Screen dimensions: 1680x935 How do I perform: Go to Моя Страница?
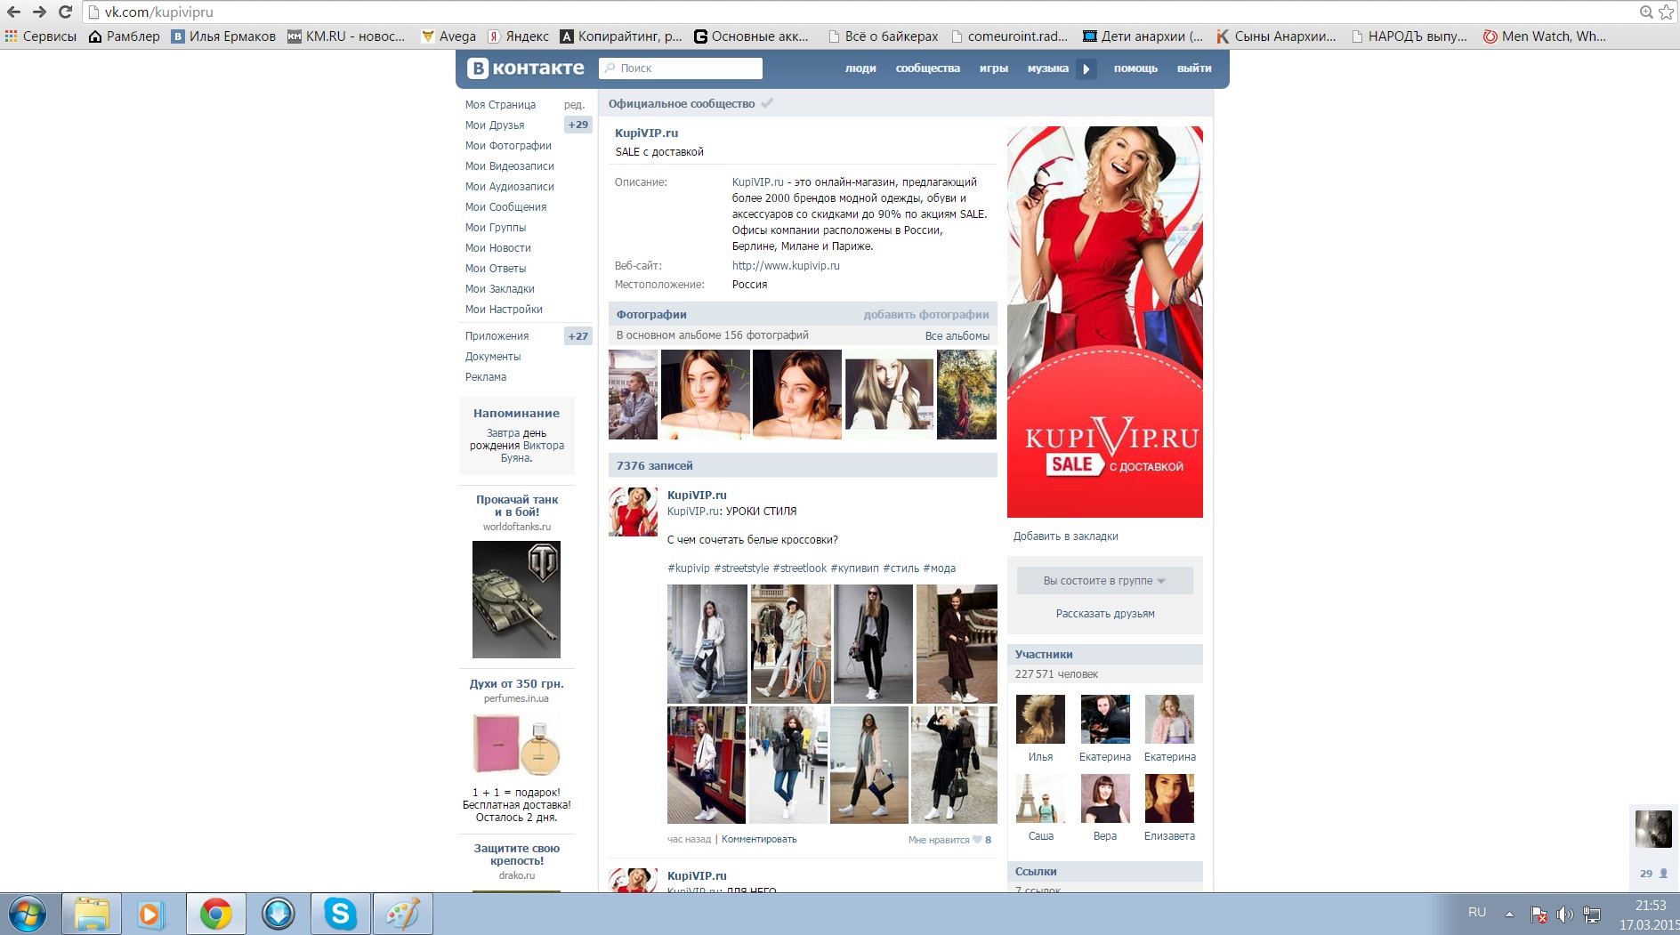500,105
